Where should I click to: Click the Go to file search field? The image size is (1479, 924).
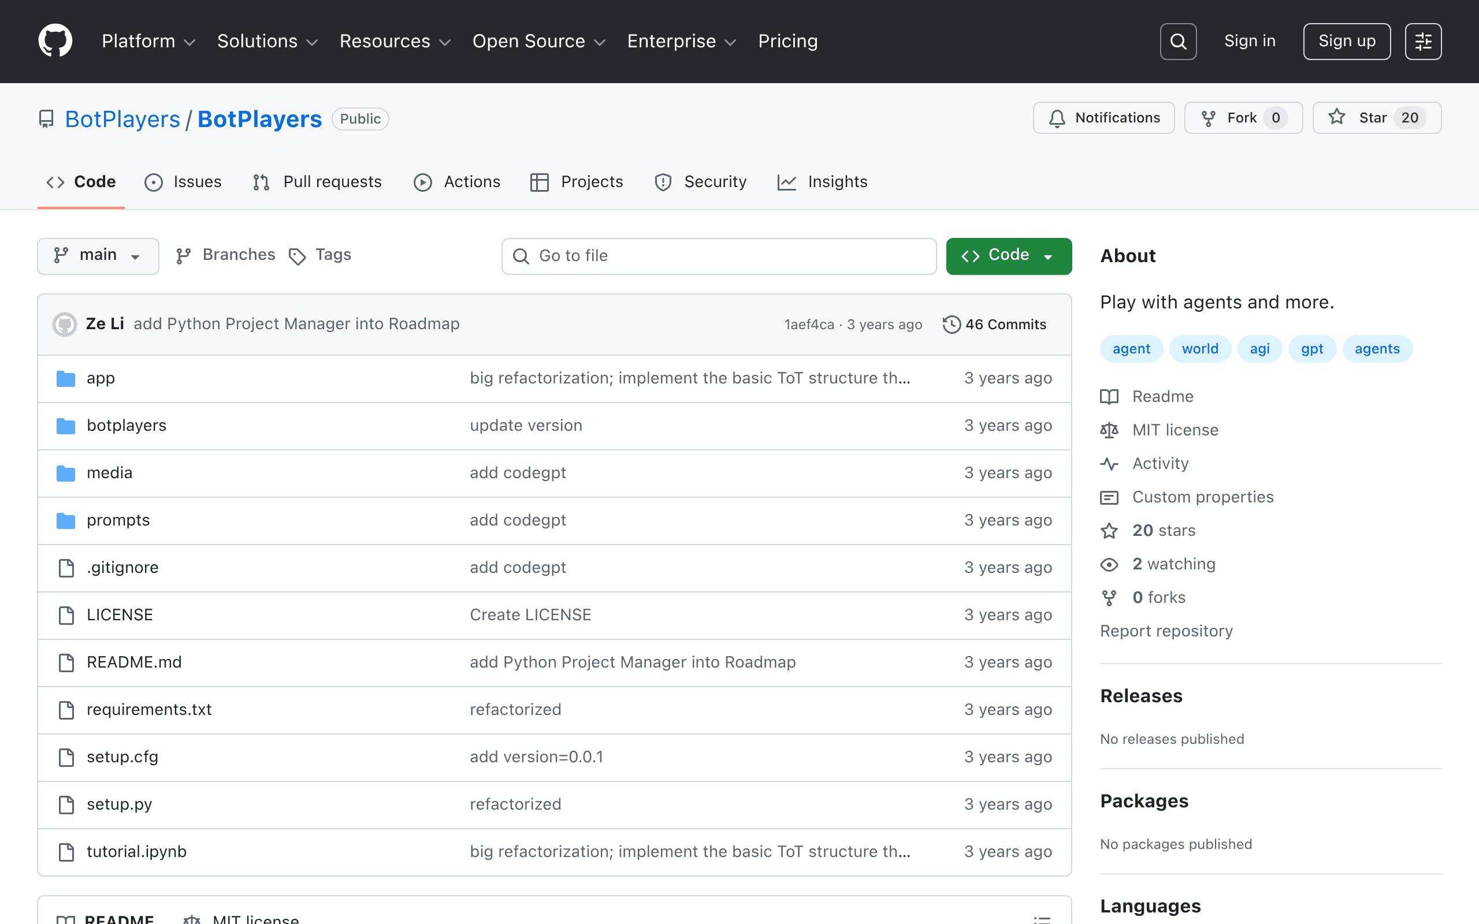pyautogui.click(x=719, y=256)
